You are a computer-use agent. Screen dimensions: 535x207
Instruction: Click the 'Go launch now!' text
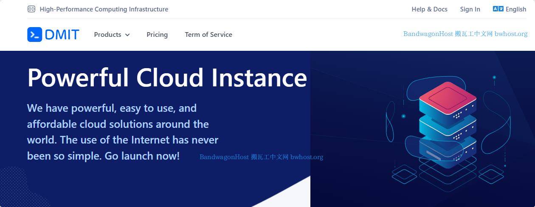pos(142,156)
